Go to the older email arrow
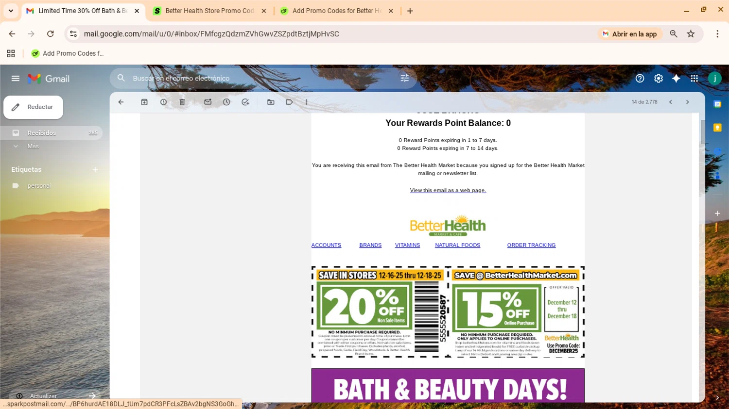Screen dimensions: 729x409 tap(687, 102)
